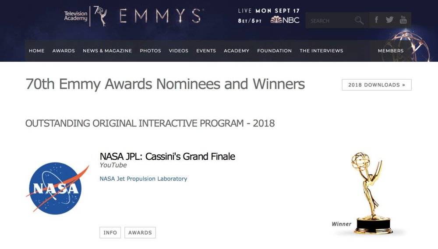Screen dimensions: 438x249
Task: Click the Info button under nominee
Action: [x=110, y=232]
